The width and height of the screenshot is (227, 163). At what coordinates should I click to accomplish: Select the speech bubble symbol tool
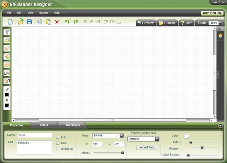click(x=7, y=57)
